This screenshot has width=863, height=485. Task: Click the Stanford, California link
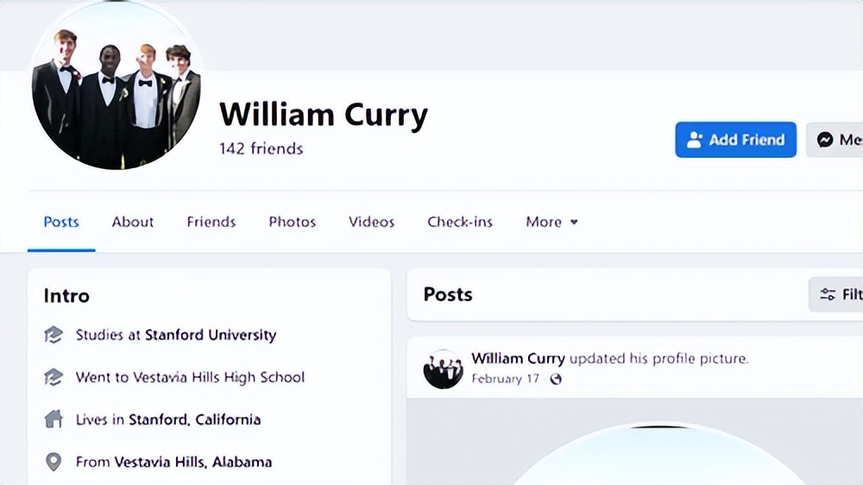click(x=195, y=419)
